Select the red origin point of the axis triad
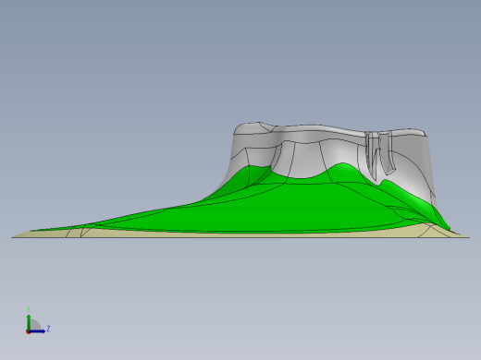The height and width of the screenshot is (360, 481). [x=28, y=331]
